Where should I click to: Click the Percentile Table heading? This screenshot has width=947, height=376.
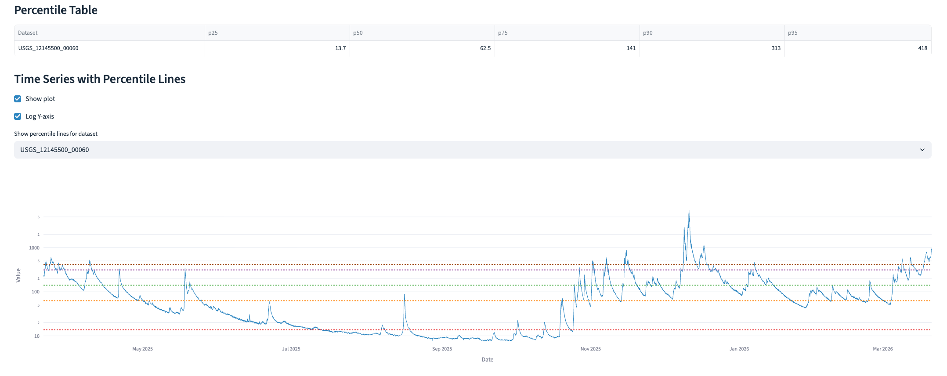(56, 10)
